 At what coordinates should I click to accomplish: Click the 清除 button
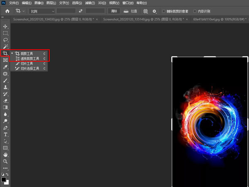tap(114, 11)
